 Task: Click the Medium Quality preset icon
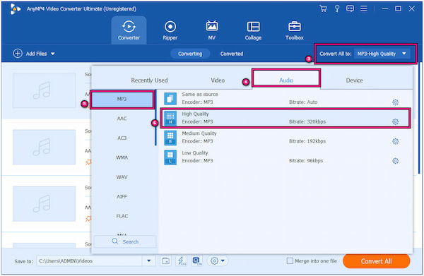coord(170,138)
